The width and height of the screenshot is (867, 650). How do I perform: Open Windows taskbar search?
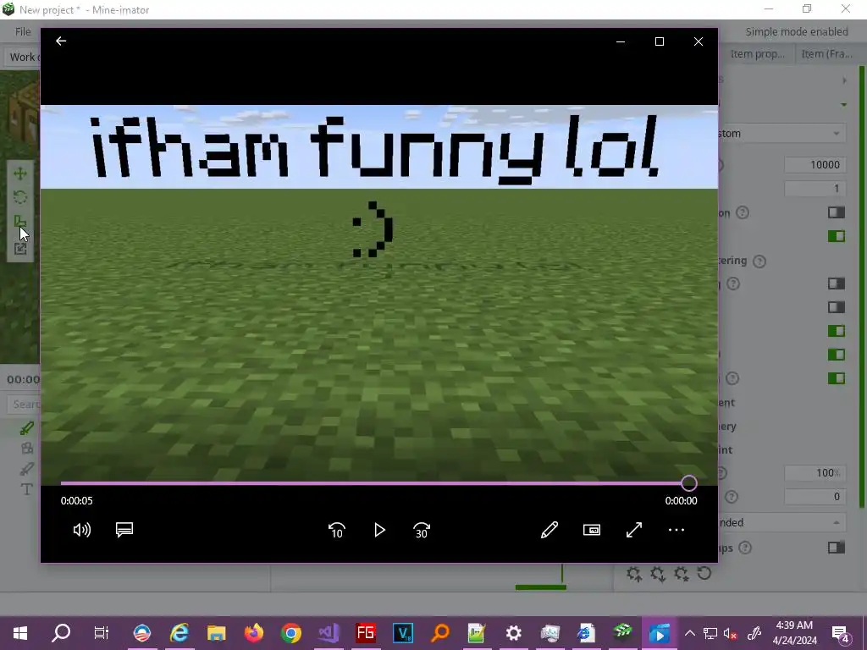(61, 633)
